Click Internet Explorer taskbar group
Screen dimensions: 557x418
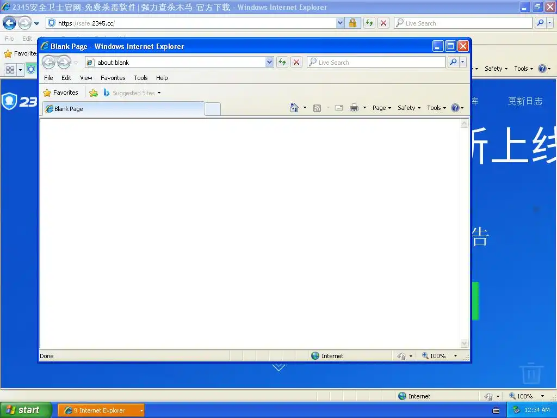coord(101,410)
